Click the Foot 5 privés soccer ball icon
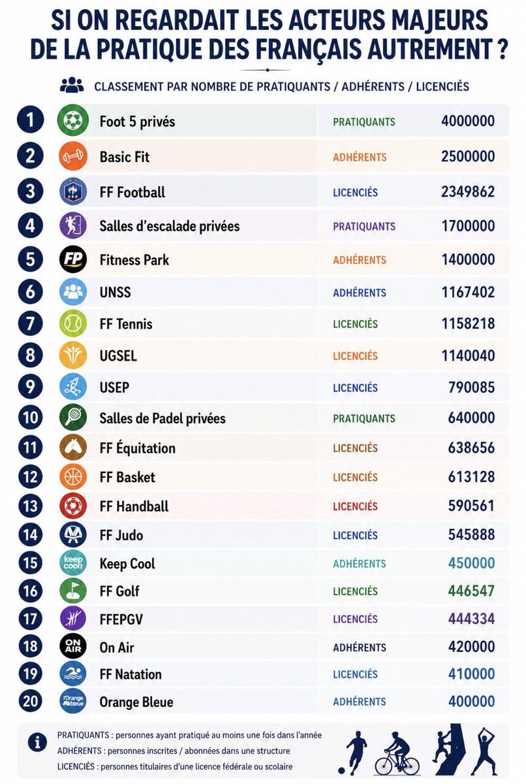Image resolution: width=526 pixels, height=784 pixels. click(x=72, y=121)
